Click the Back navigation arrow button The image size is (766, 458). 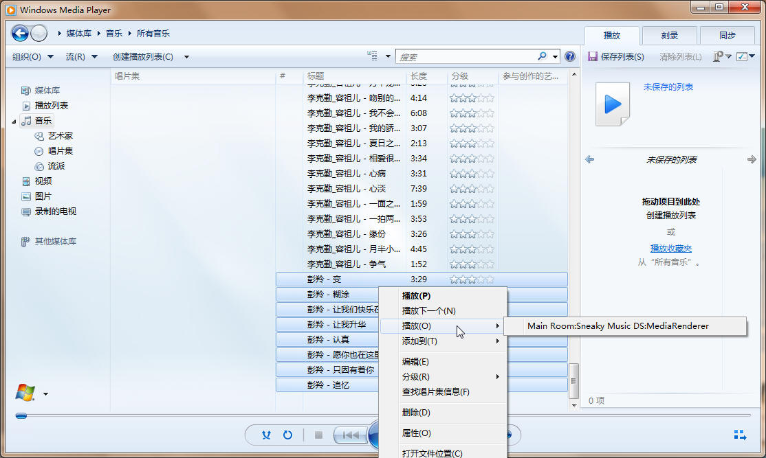point(20,33)
